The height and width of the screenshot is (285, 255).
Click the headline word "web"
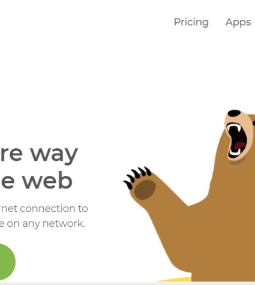(x=47, y=181)
